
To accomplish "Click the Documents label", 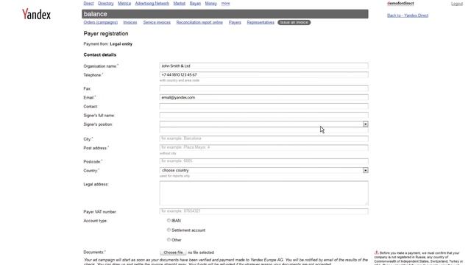I will tap(94, 252).
